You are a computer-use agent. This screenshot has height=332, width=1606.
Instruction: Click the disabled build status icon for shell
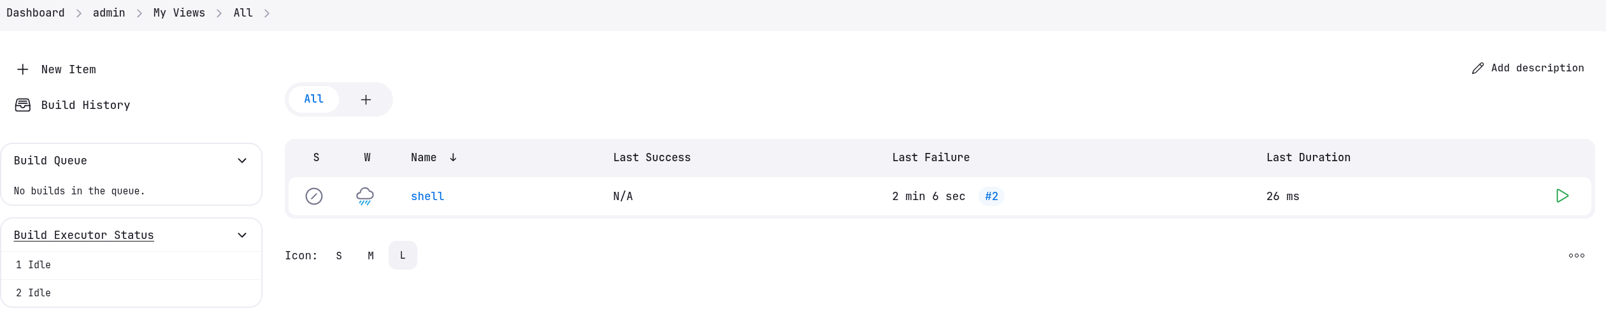click(314, 196)
